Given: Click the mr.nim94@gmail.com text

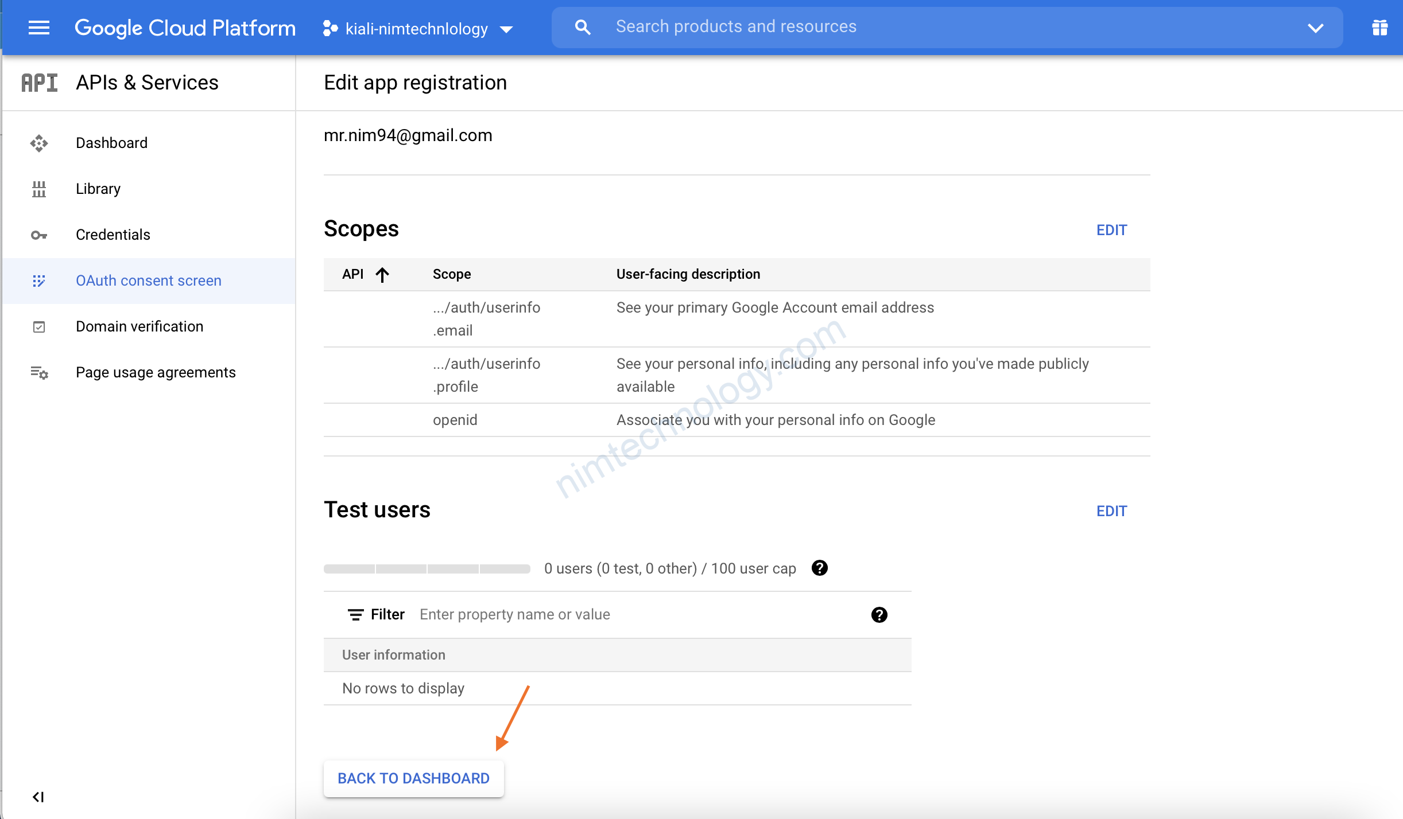Looking at the screenshot, I should [408, 135].
